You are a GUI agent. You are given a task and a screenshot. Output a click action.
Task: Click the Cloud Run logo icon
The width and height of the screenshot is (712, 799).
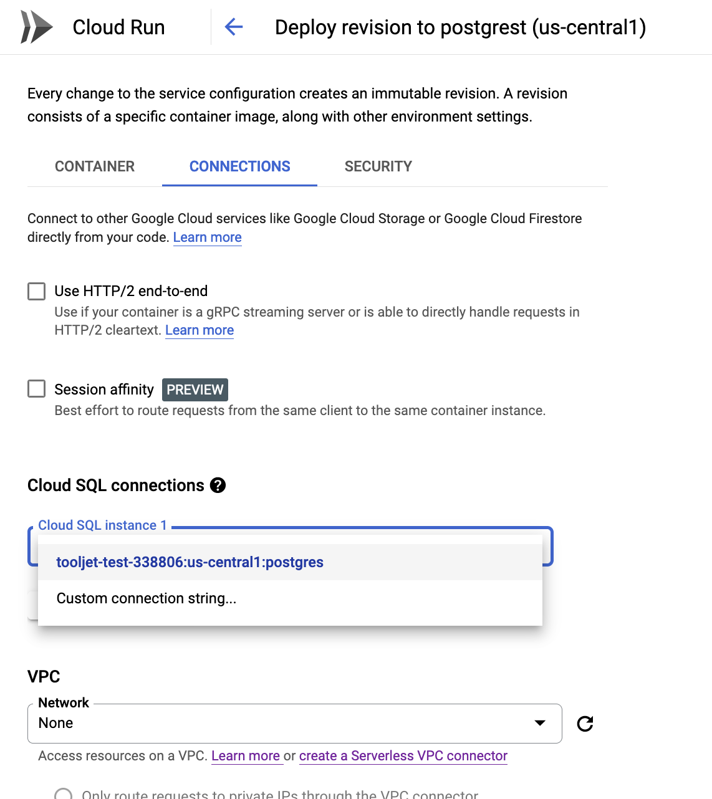coord(36,27)
